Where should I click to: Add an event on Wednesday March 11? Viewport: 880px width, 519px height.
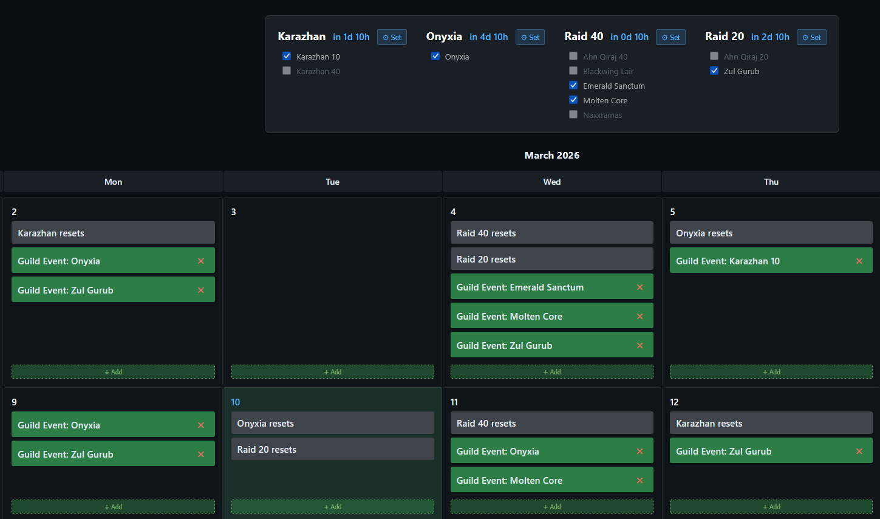(x=552, y=507)
